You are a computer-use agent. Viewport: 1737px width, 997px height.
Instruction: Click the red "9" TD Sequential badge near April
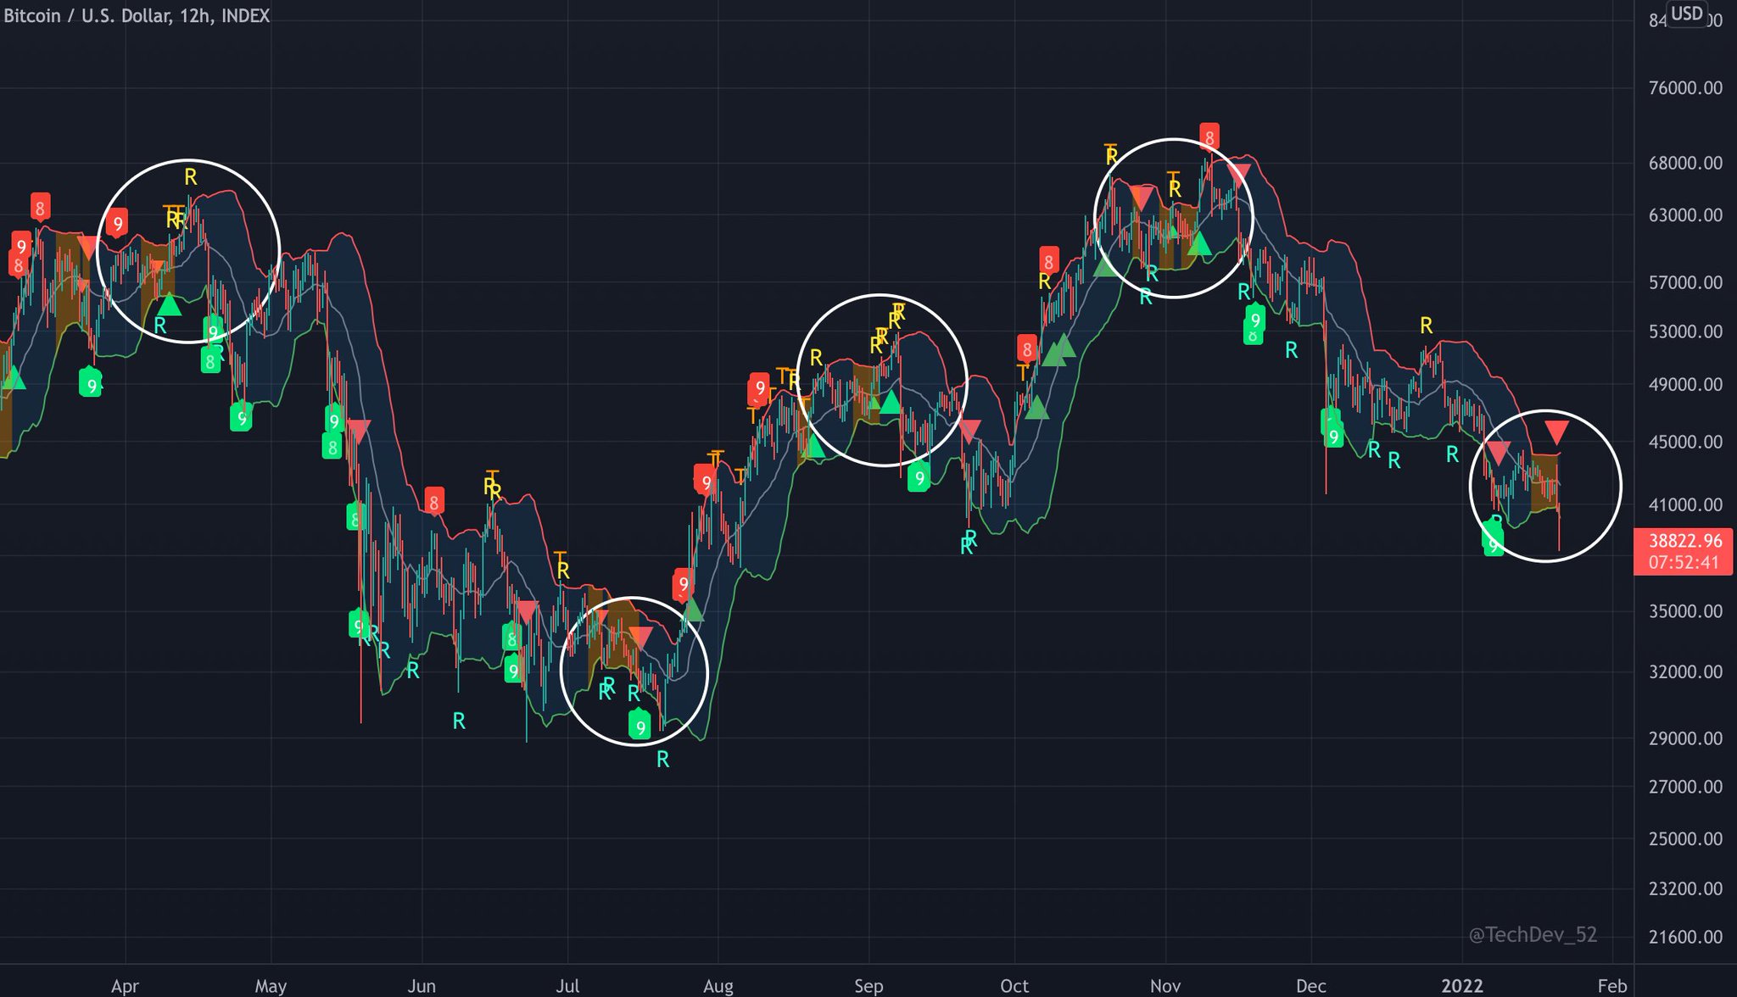pyautogui.click(x=119, y=223)
